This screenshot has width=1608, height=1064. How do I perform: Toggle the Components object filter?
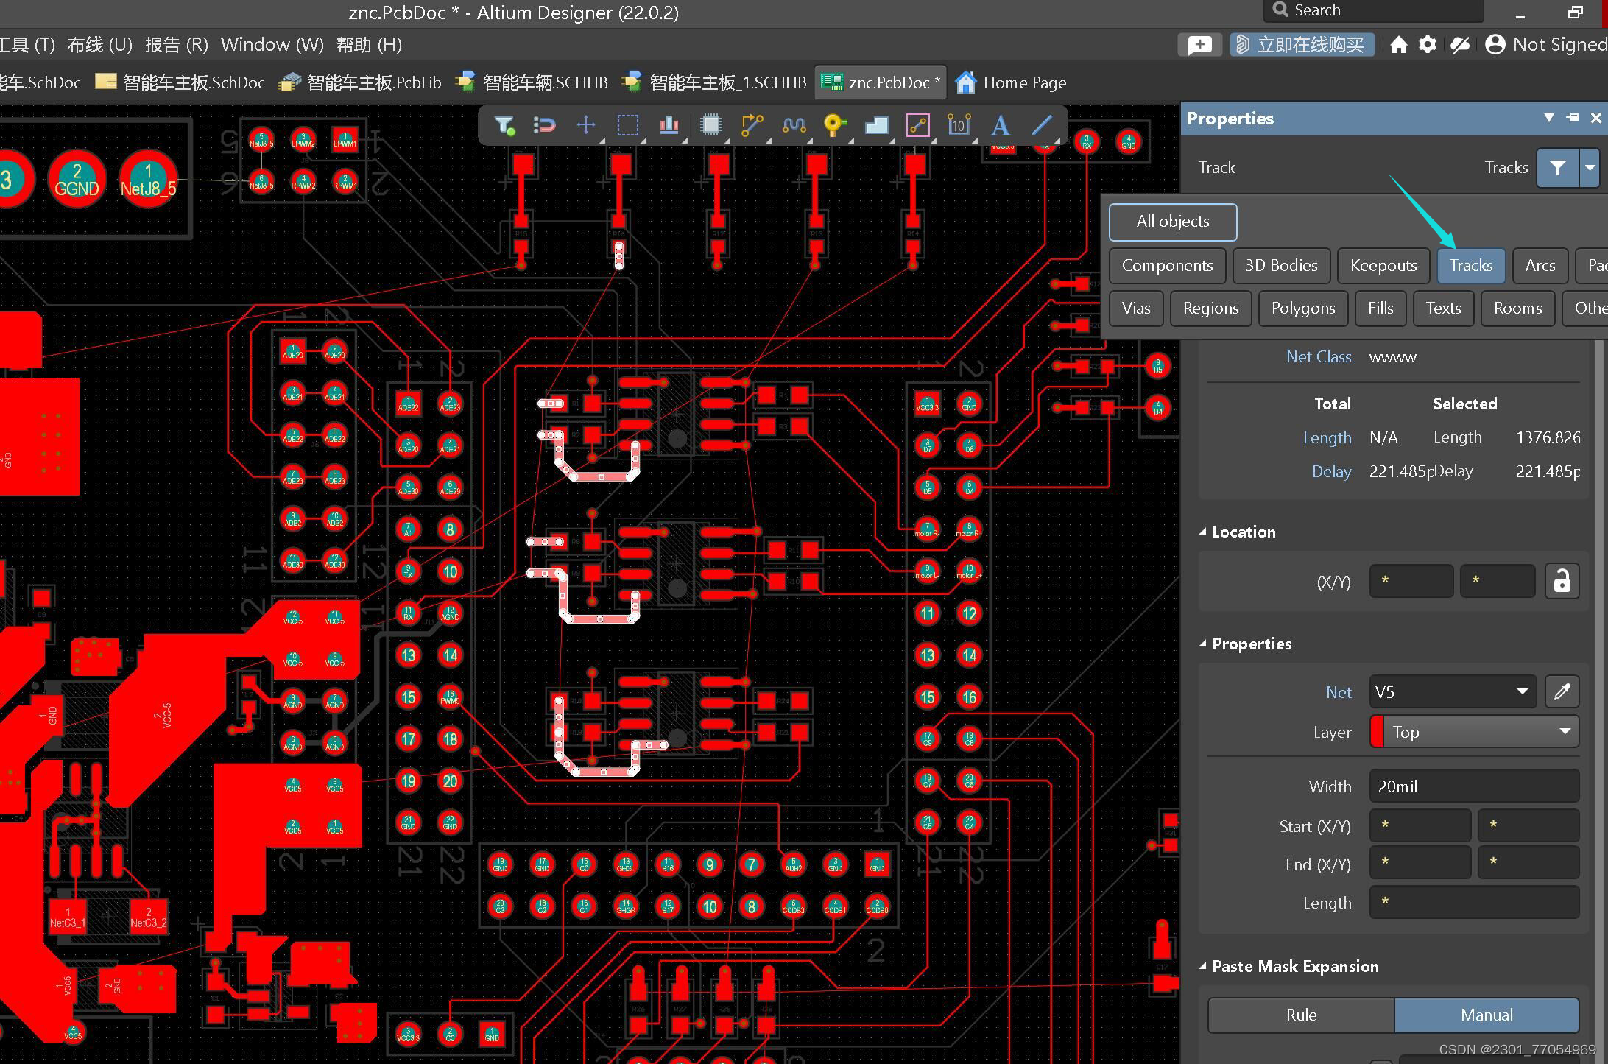(1167, 266)
